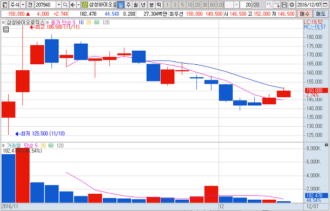Click the 2016/11 timeline label
Screen dimensions: 330x211
pyautogui.click(x=10, y=207)
